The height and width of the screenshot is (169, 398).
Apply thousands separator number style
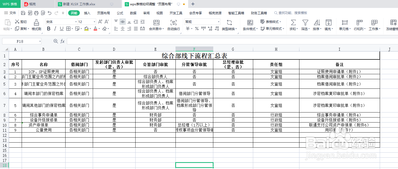pos(203,29)
